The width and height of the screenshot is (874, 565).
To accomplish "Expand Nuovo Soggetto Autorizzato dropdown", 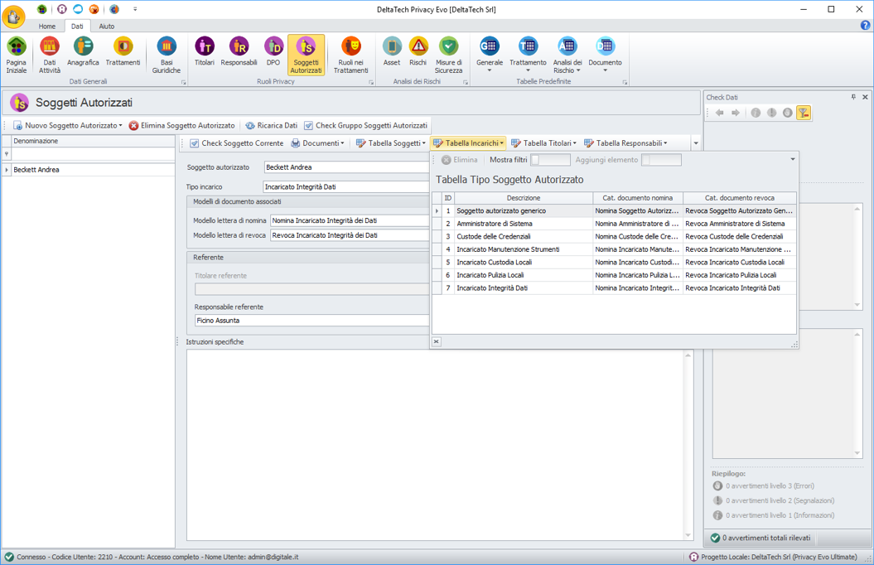I will pos(120,125).
